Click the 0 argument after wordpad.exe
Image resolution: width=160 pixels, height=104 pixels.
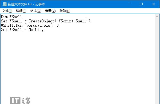(58, 25)
